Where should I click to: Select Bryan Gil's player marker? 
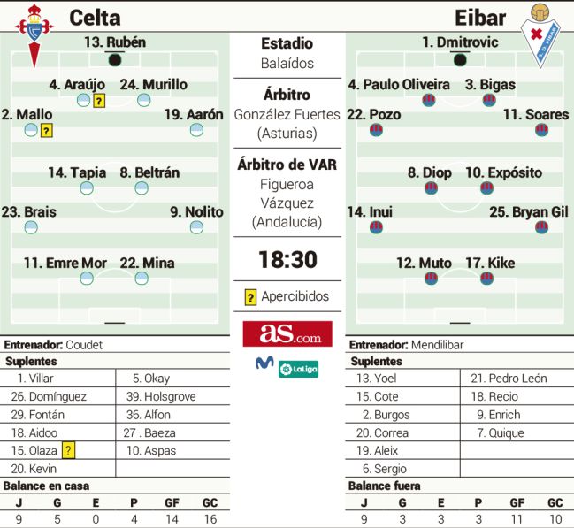pyautogui.click(x=541, y=227)
